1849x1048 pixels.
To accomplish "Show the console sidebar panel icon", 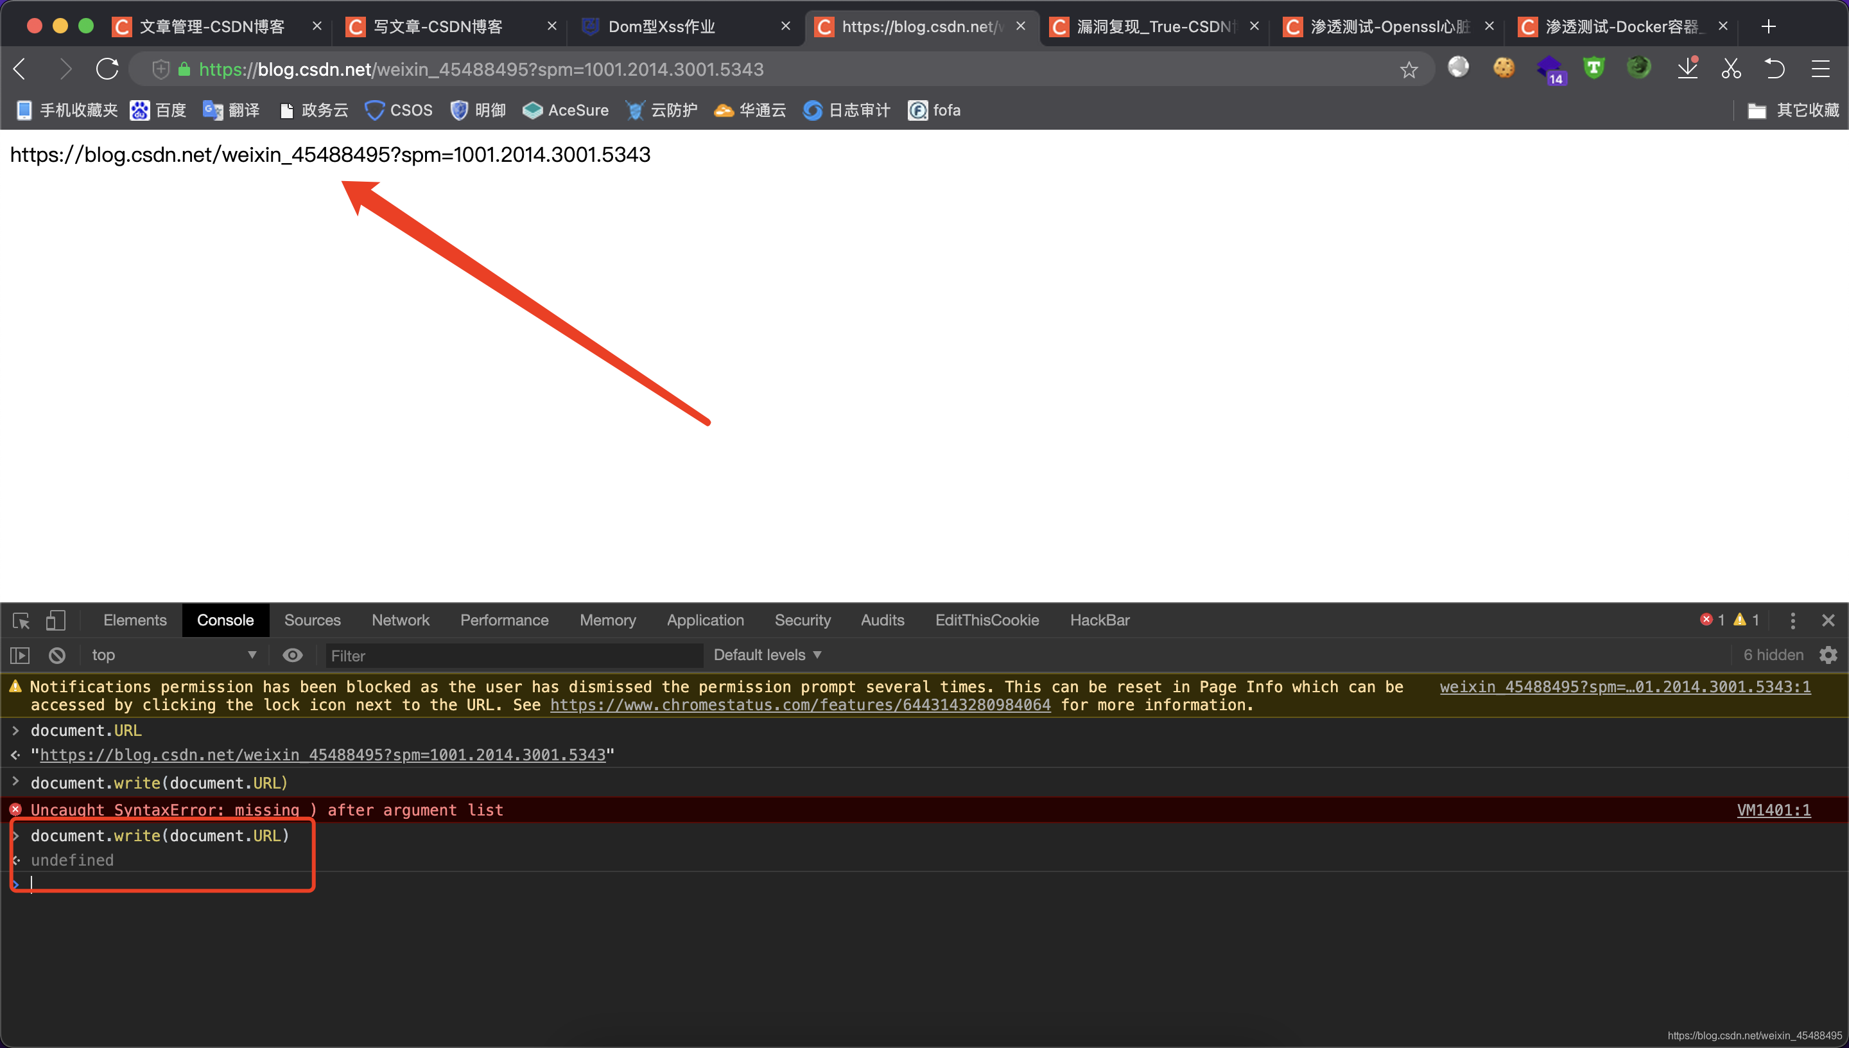I will coord(19,655).
